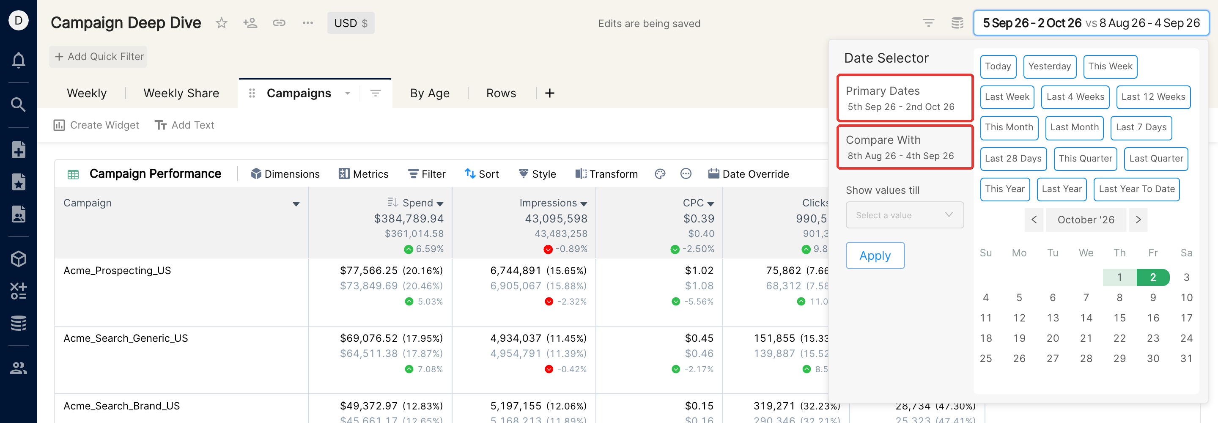This screenshot has width=1218, height=423.
Task: Open the widget comment bubble icon
Action: point(686,174)
